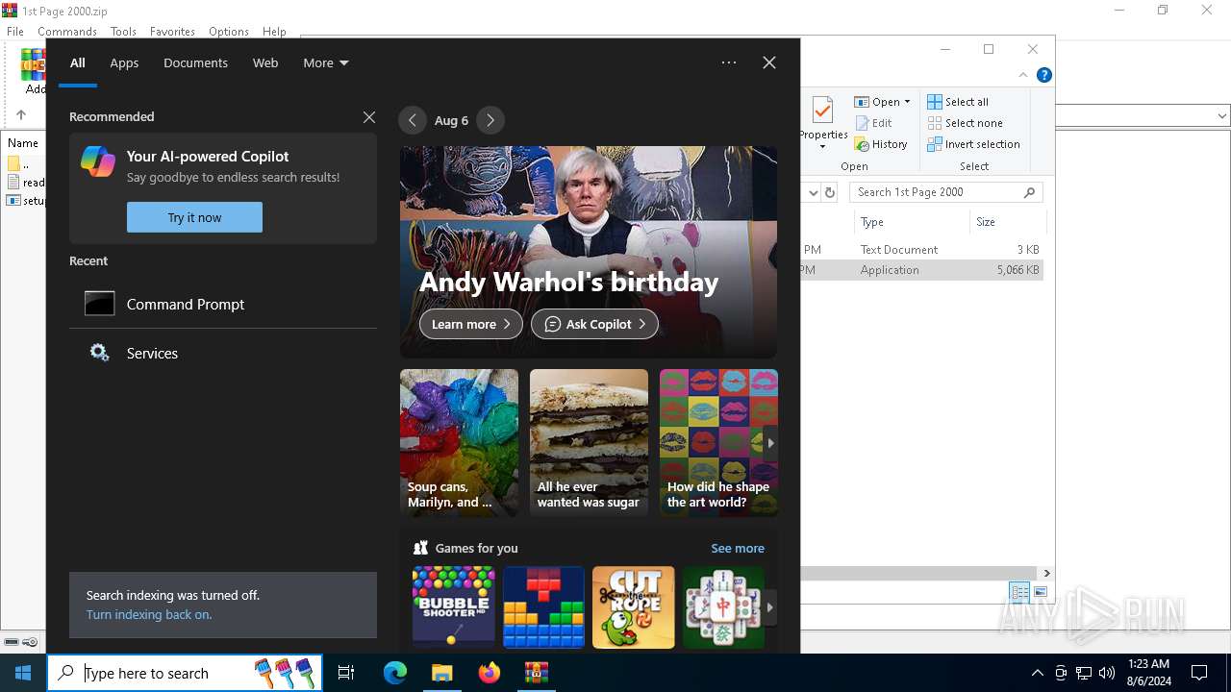
Task: Open Explorer help question mark icon
Action: (x=1043, y=75)
